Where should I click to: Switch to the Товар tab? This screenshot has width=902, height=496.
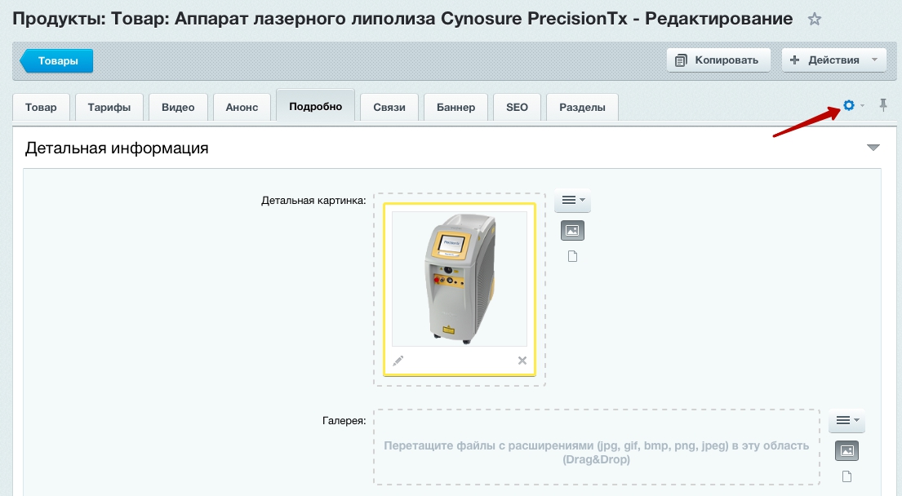tap(41, 108)
